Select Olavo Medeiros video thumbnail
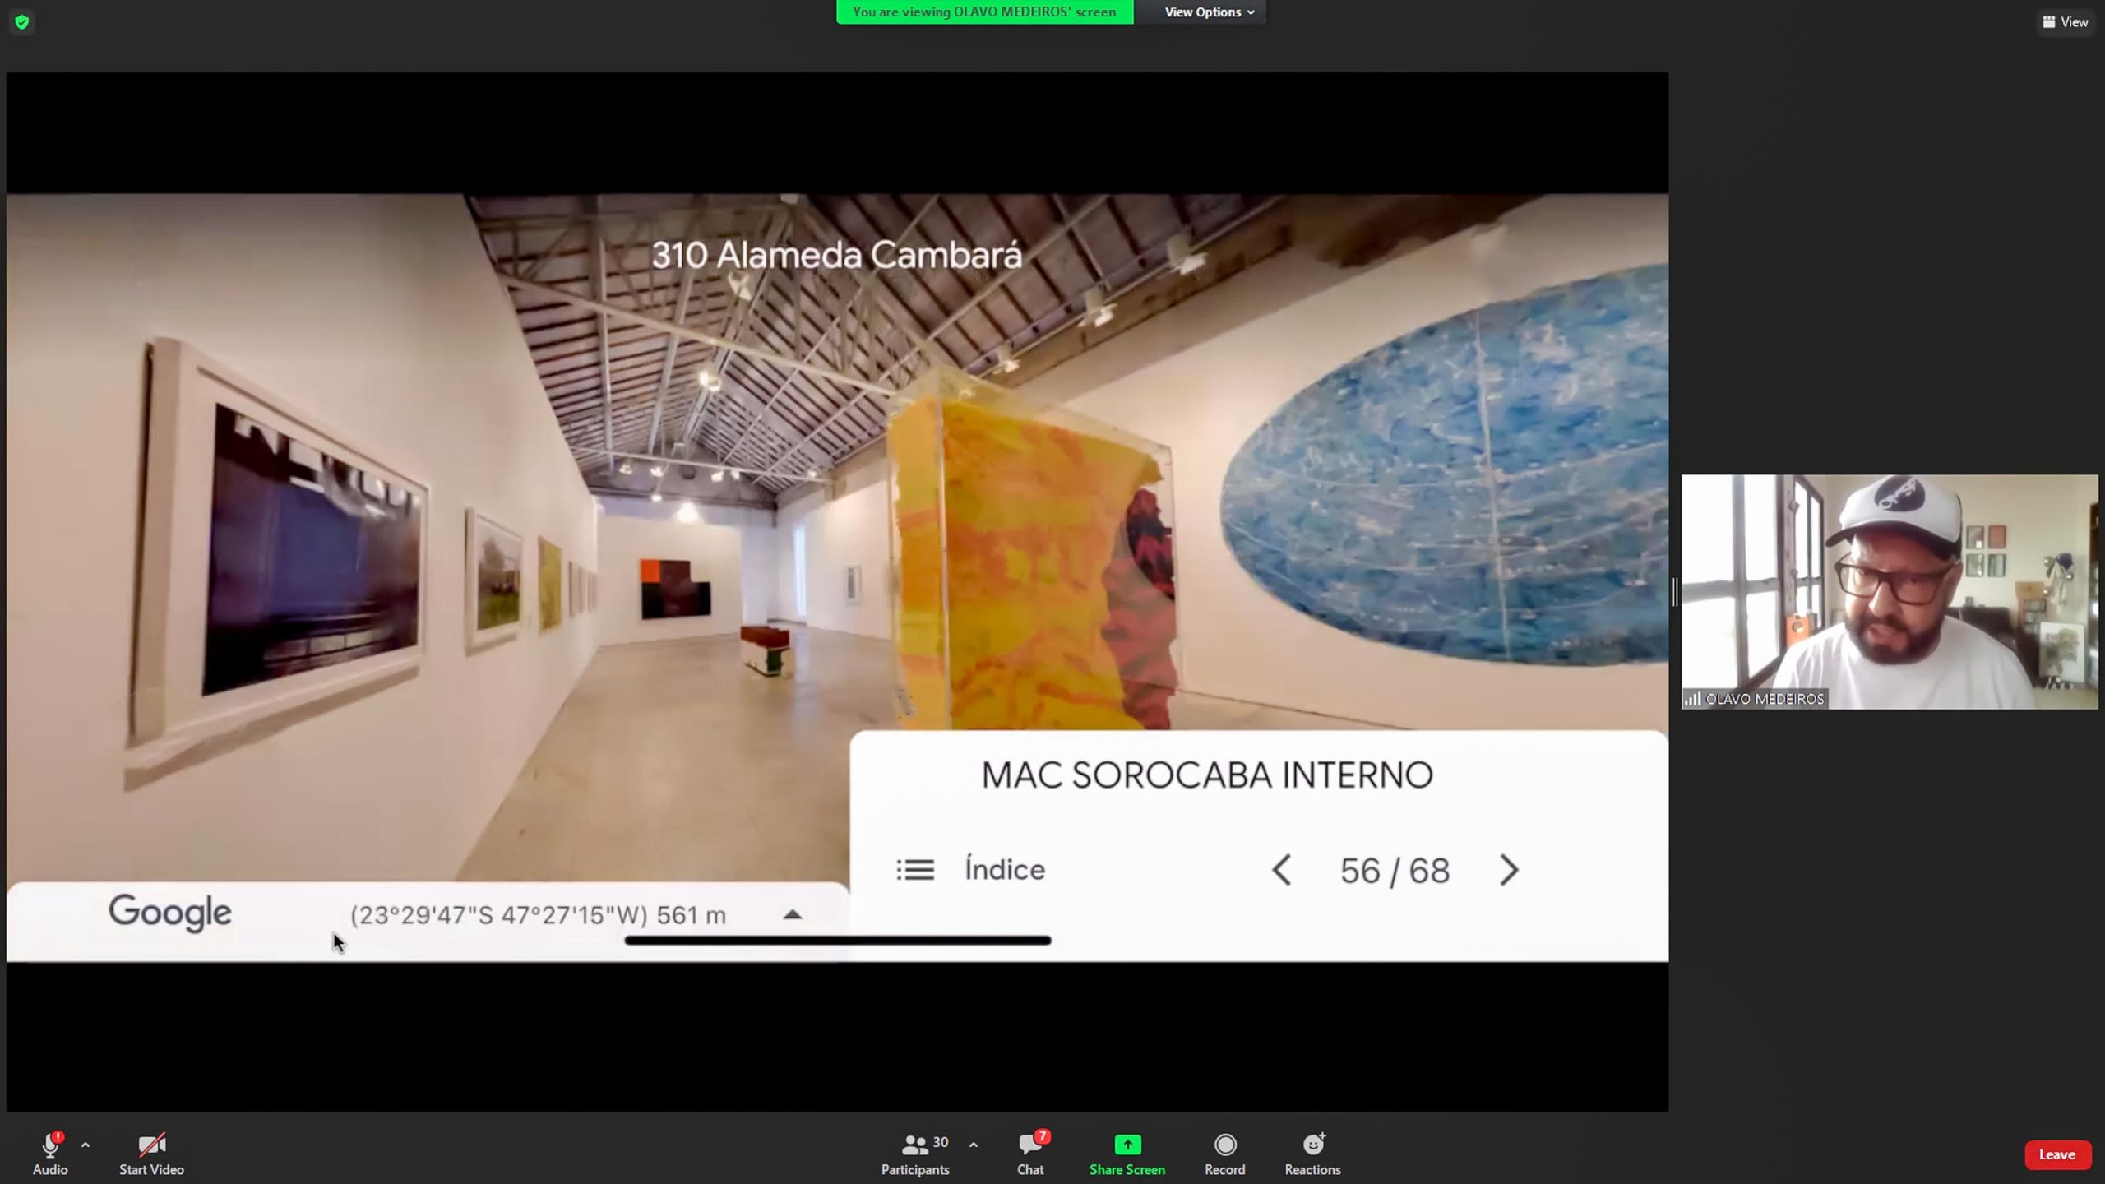Screen dimensions: 2105x1184 click(x=1889, y=592)
